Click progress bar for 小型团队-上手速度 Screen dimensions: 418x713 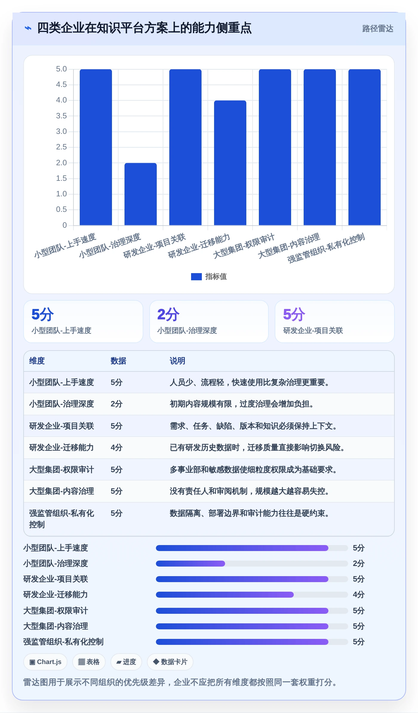click(x=252, y=548)
